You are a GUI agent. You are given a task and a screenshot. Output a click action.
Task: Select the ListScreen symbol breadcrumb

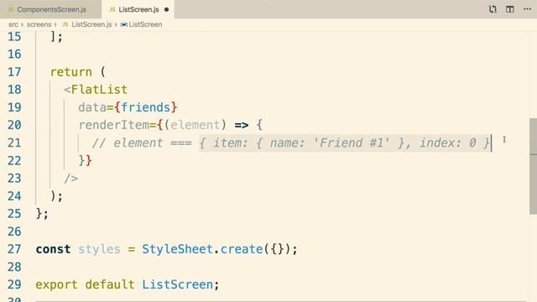click(145, 24)
